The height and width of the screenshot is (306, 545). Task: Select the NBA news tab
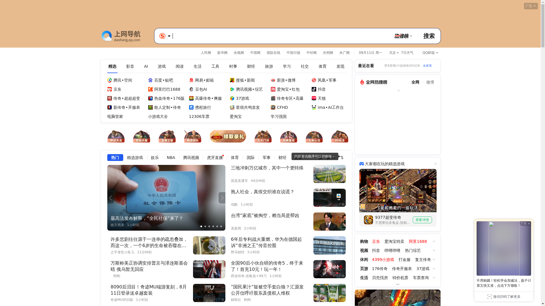point(171,158)
